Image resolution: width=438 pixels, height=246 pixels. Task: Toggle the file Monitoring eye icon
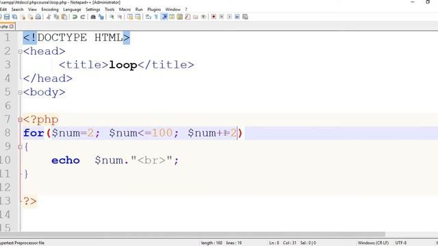203,17
